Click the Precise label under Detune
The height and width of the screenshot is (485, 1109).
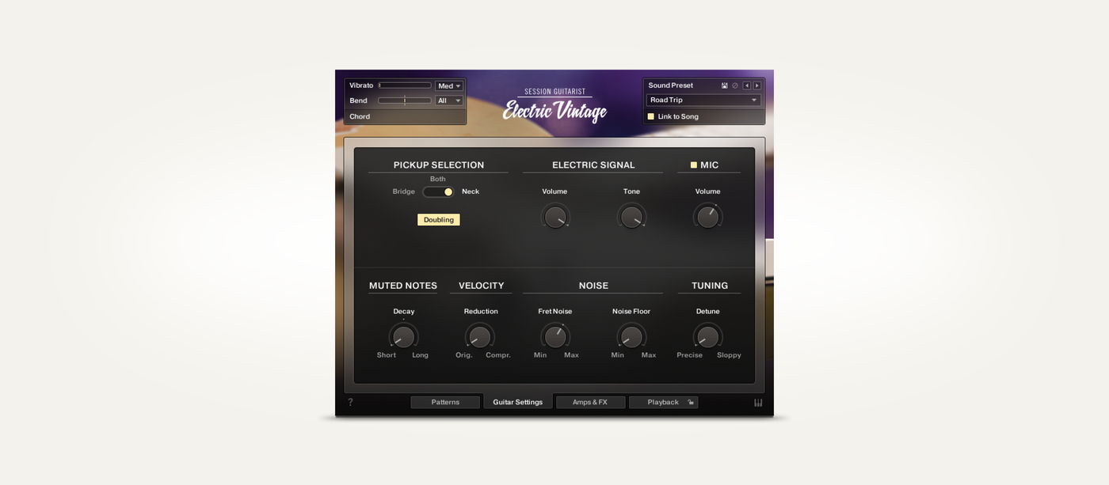coord(690,355)
